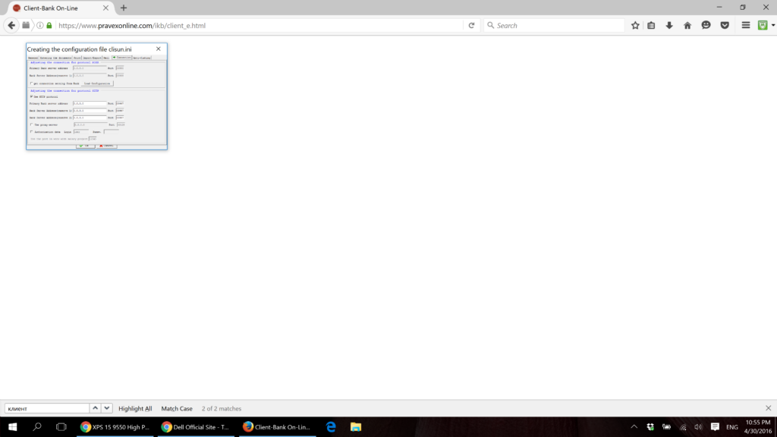Viewport: 777px width, 437px height.
Task: Open a new browser tab
Action: click(x=124, y=8)
